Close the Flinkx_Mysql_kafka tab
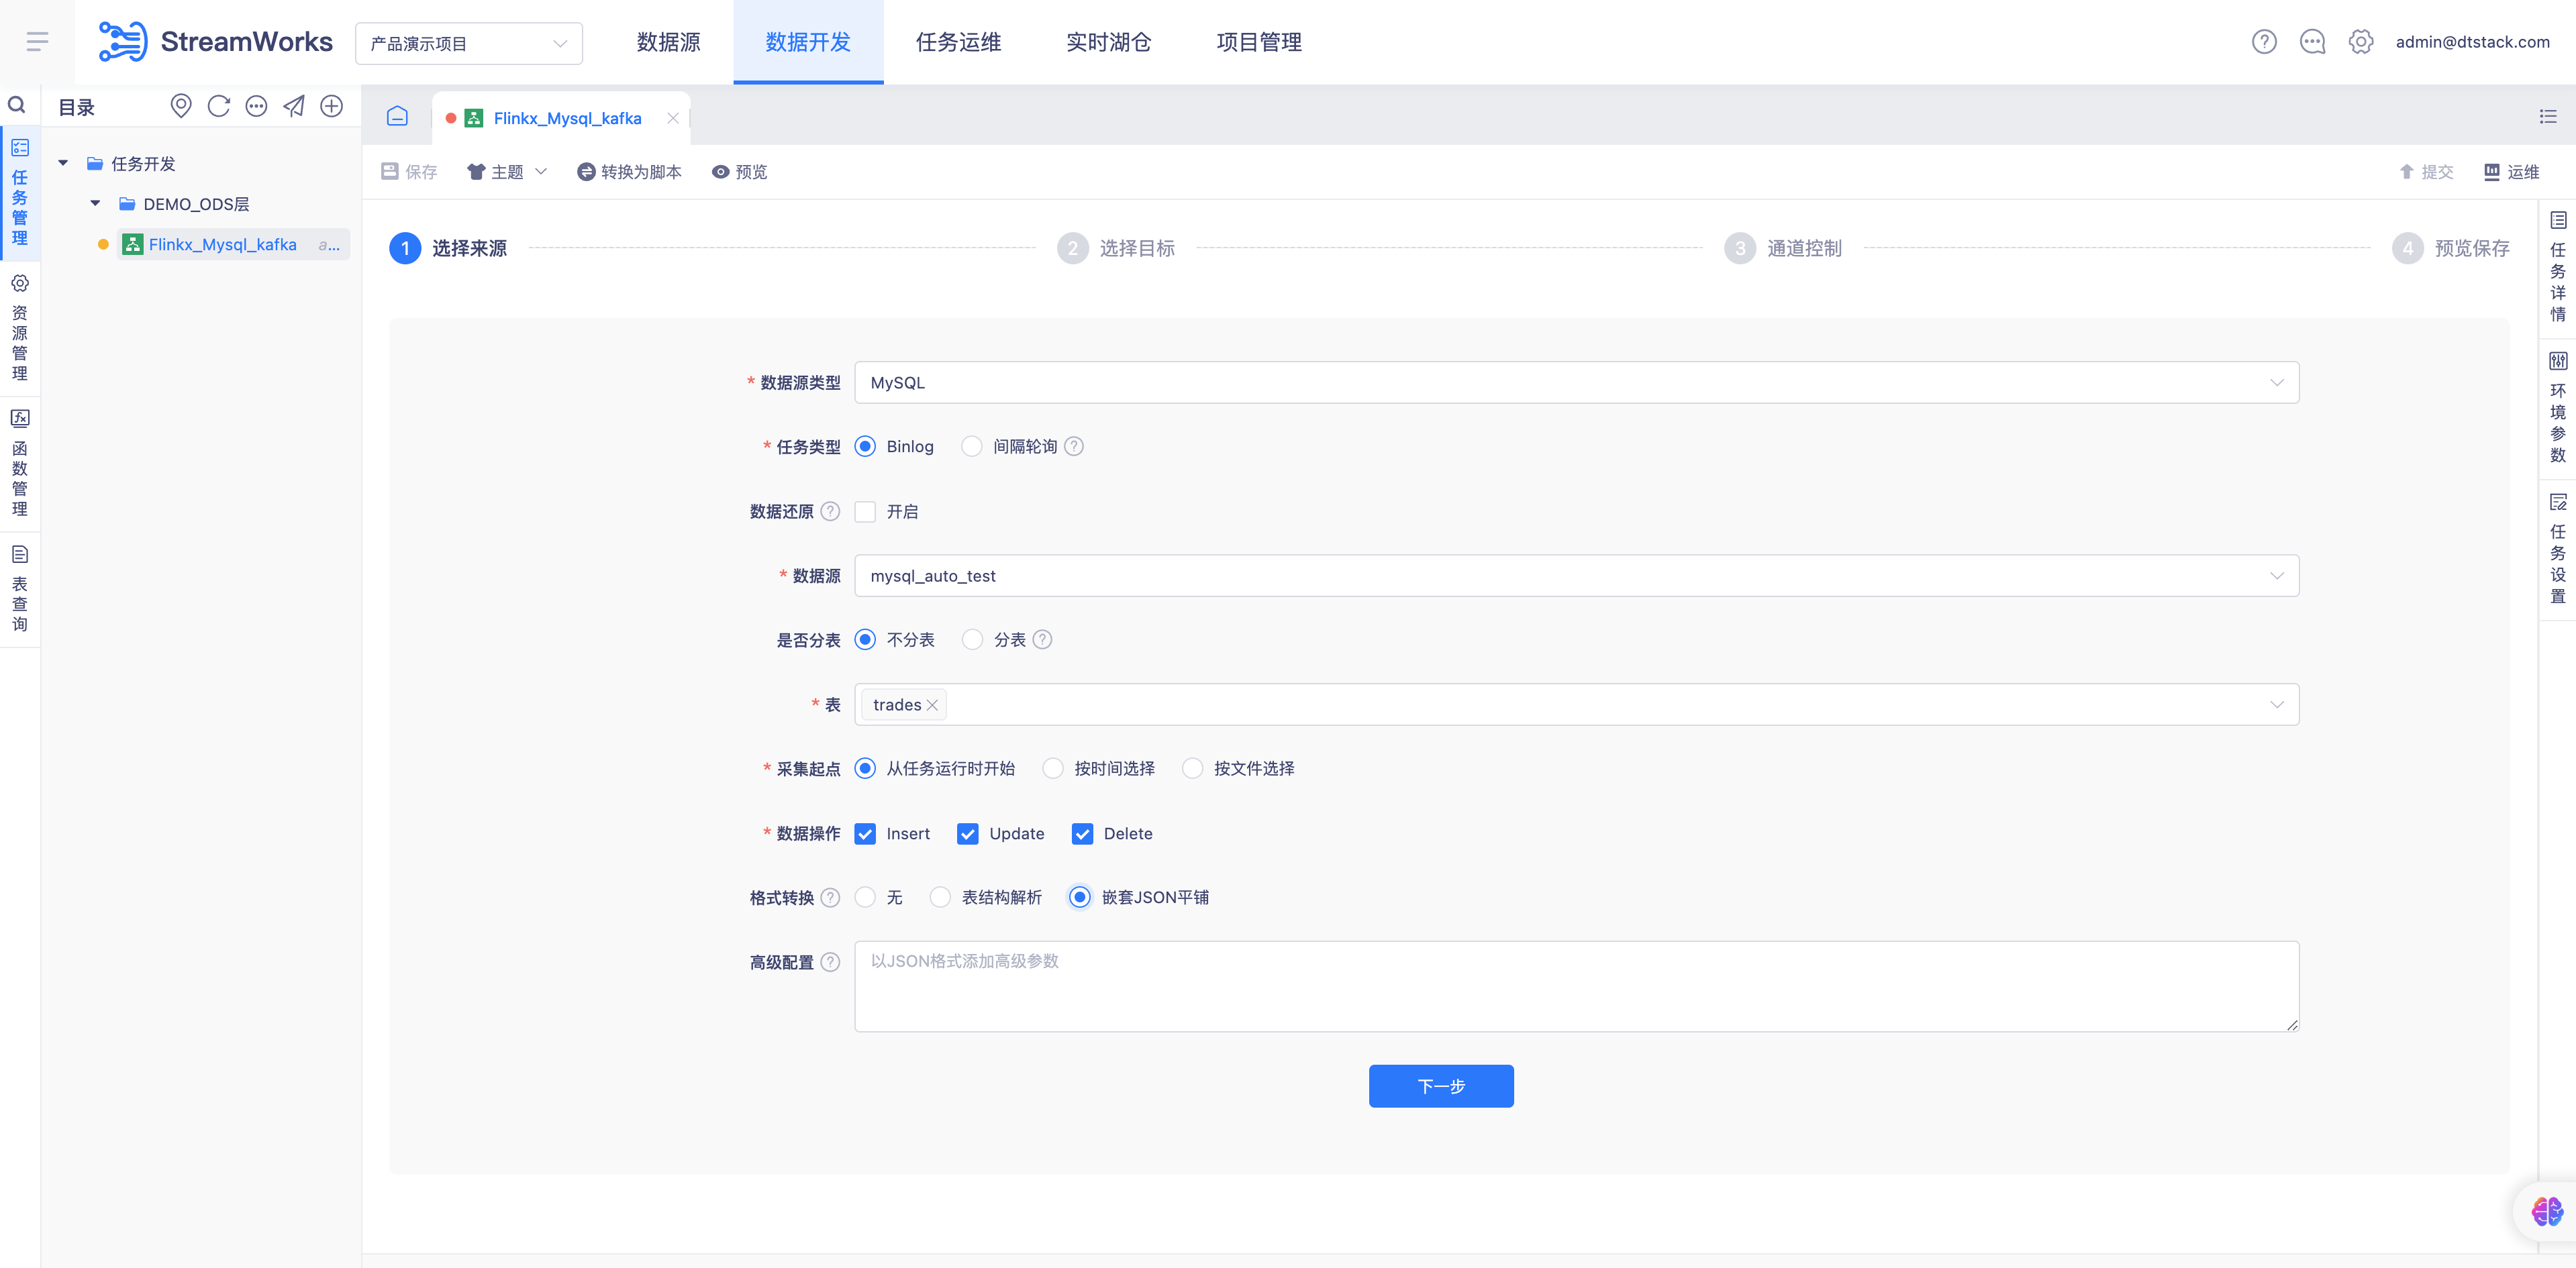 [673, 118]
